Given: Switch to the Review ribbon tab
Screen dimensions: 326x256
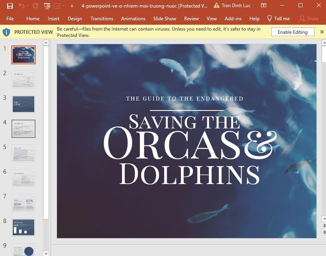Looking at the screenshot, I should click(191, 18).
